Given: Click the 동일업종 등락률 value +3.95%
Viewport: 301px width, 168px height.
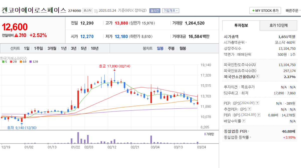Looking at the screenshot, I should 289,137.
